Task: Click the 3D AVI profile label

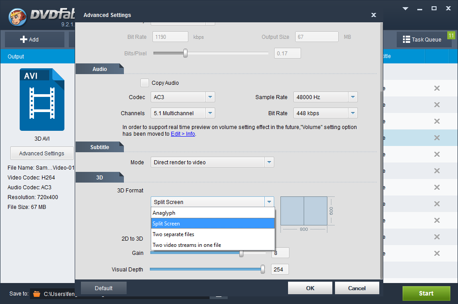Action: coord(42,139)
